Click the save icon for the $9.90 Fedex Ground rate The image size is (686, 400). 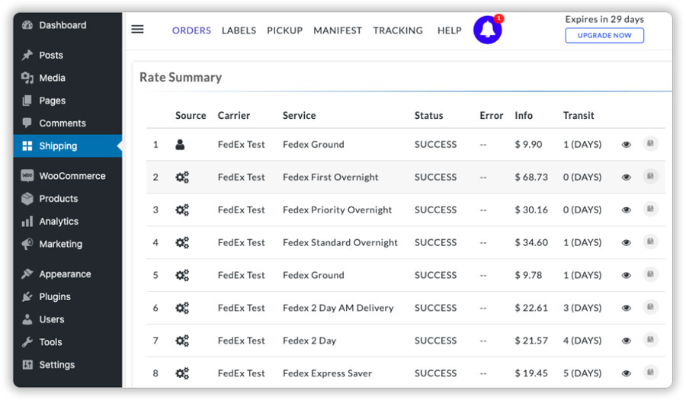[x=651, y=143]
